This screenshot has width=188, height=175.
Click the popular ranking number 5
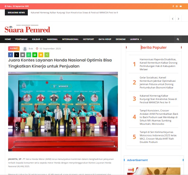[134, 137]
